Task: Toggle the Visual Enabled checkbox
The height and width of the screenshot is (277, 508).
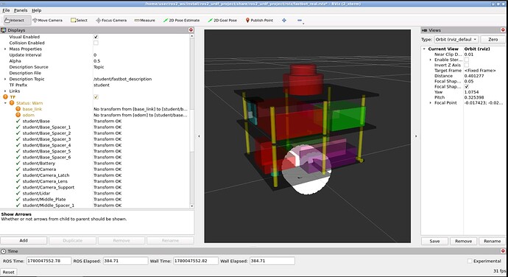Action: [x=96, y=37]
